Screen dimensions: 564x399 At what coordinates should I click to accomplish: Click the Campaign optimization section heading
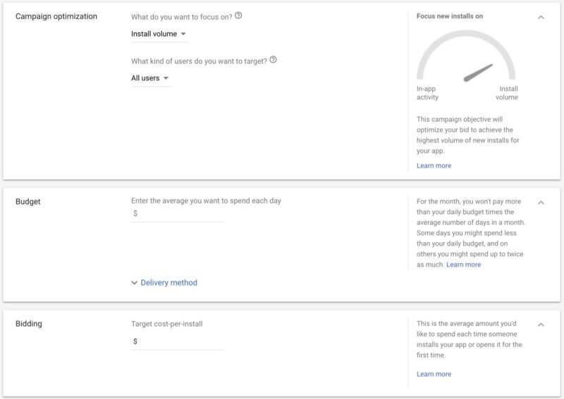(x=56, y=16)
